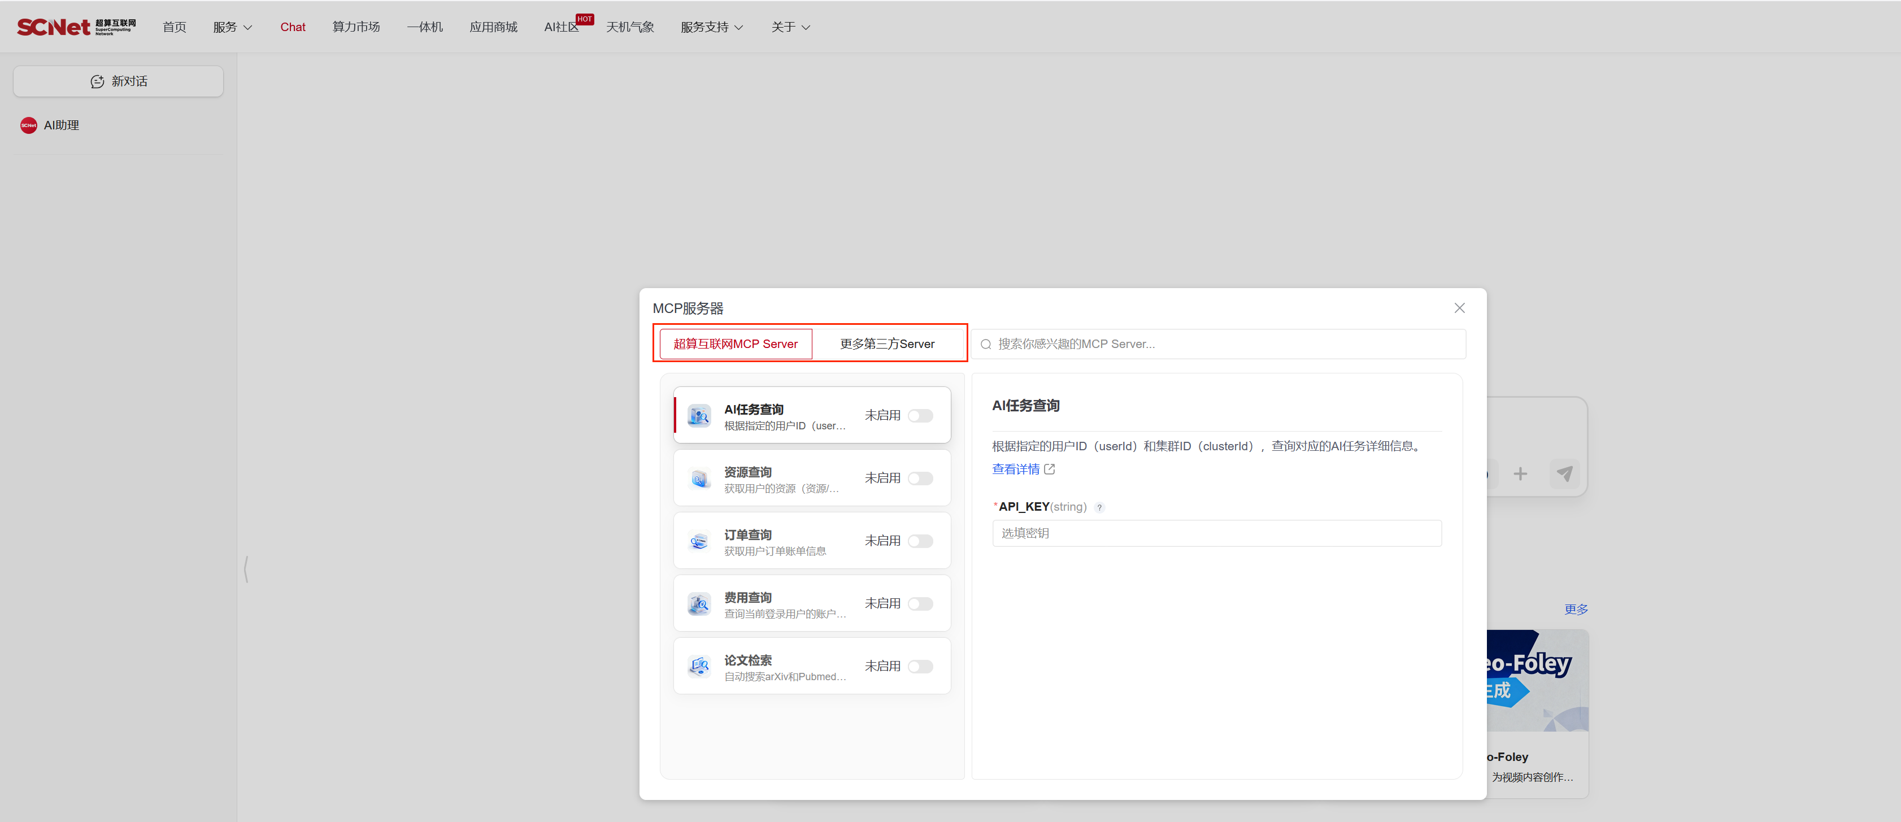Enable the 论文检索 toggle switch
This screenshot has height=822, width=1901.
coord(920,666)
